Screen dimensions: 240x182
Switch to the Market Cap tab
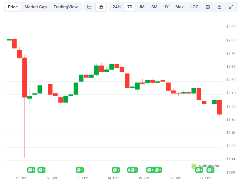click(x=36, y=7)
